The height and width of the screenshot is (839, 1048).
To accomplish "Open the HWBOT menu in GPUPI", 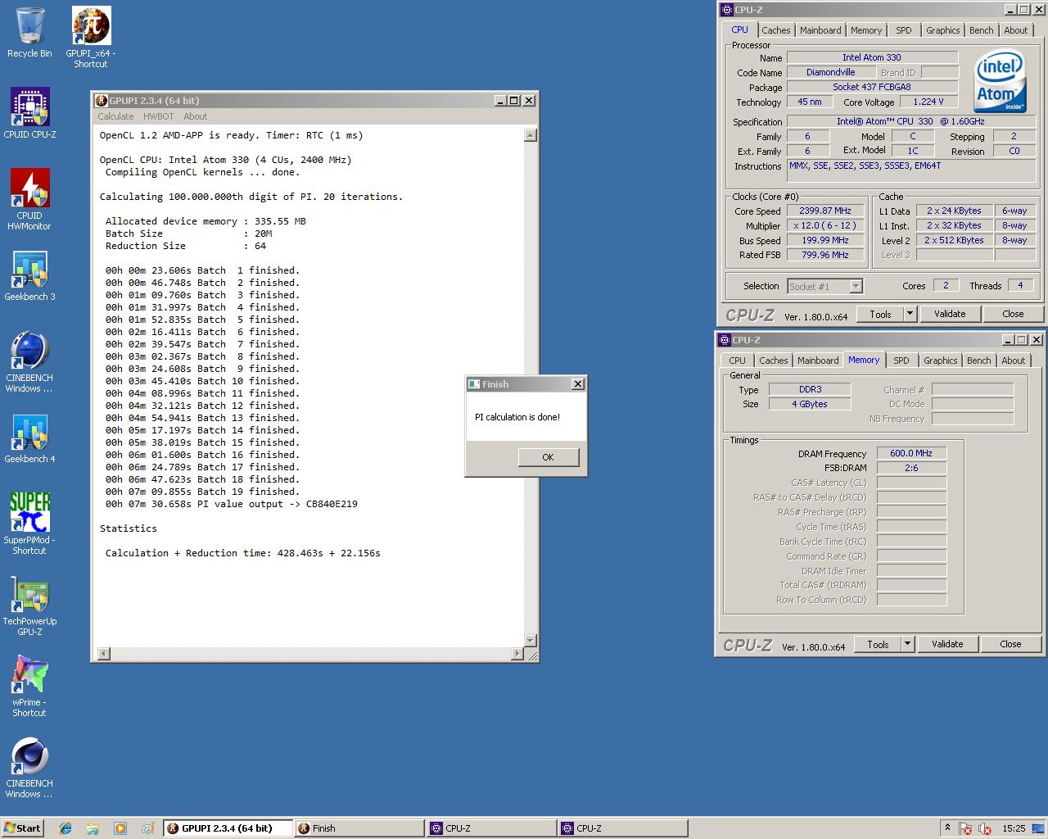I will pos(159,116).
